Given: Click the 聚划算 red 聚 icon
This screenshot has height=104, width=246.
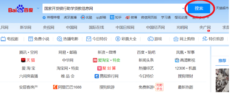Looking at the screenshot, I should pyautogui.click(x=99, y=68).
